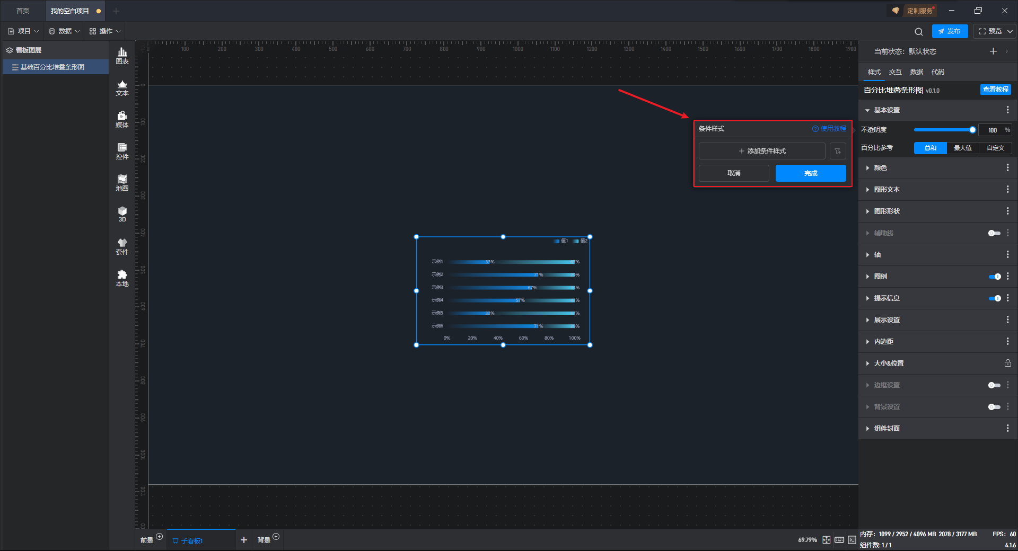This screenshot has width=1018, height=551.
Task: Open the 地图 map components panel
Action: (122, 183)
